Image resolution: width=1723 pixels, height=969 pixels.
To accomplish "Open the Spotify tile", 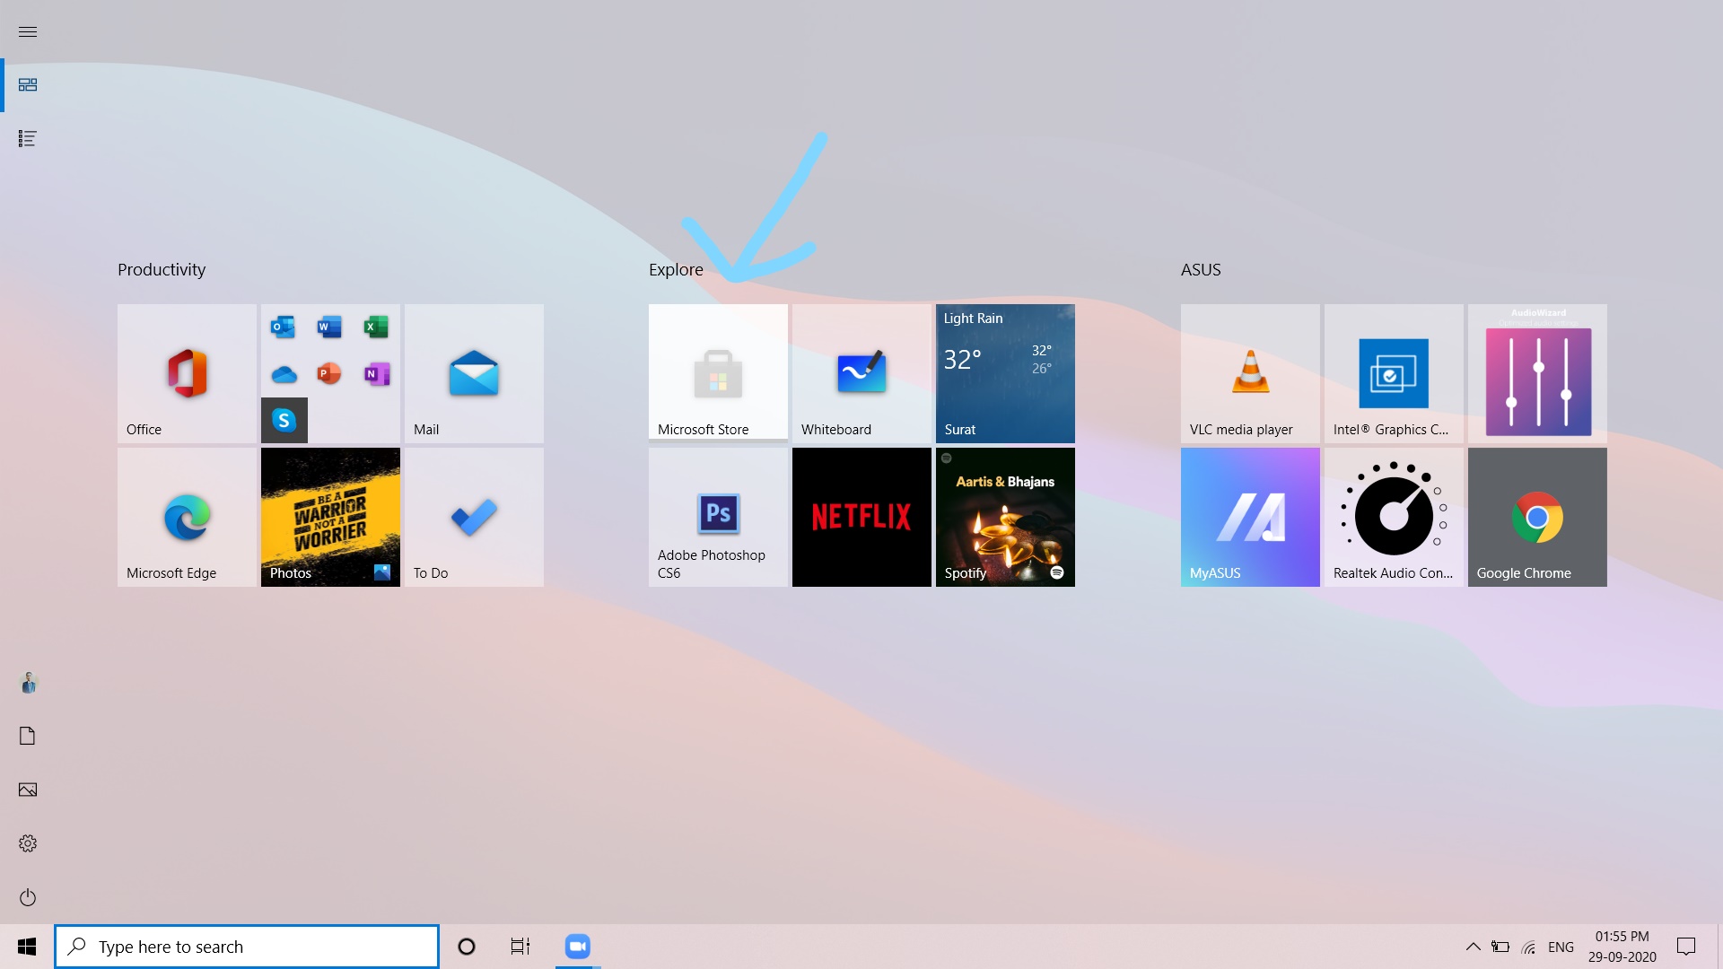I will [x=1005, y=517].
